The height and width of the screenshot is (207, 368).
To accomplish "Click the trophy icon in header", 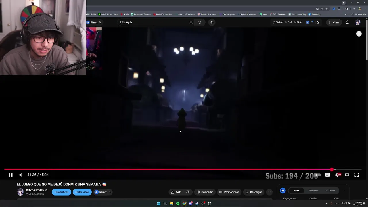I will [x=318, y=22].
